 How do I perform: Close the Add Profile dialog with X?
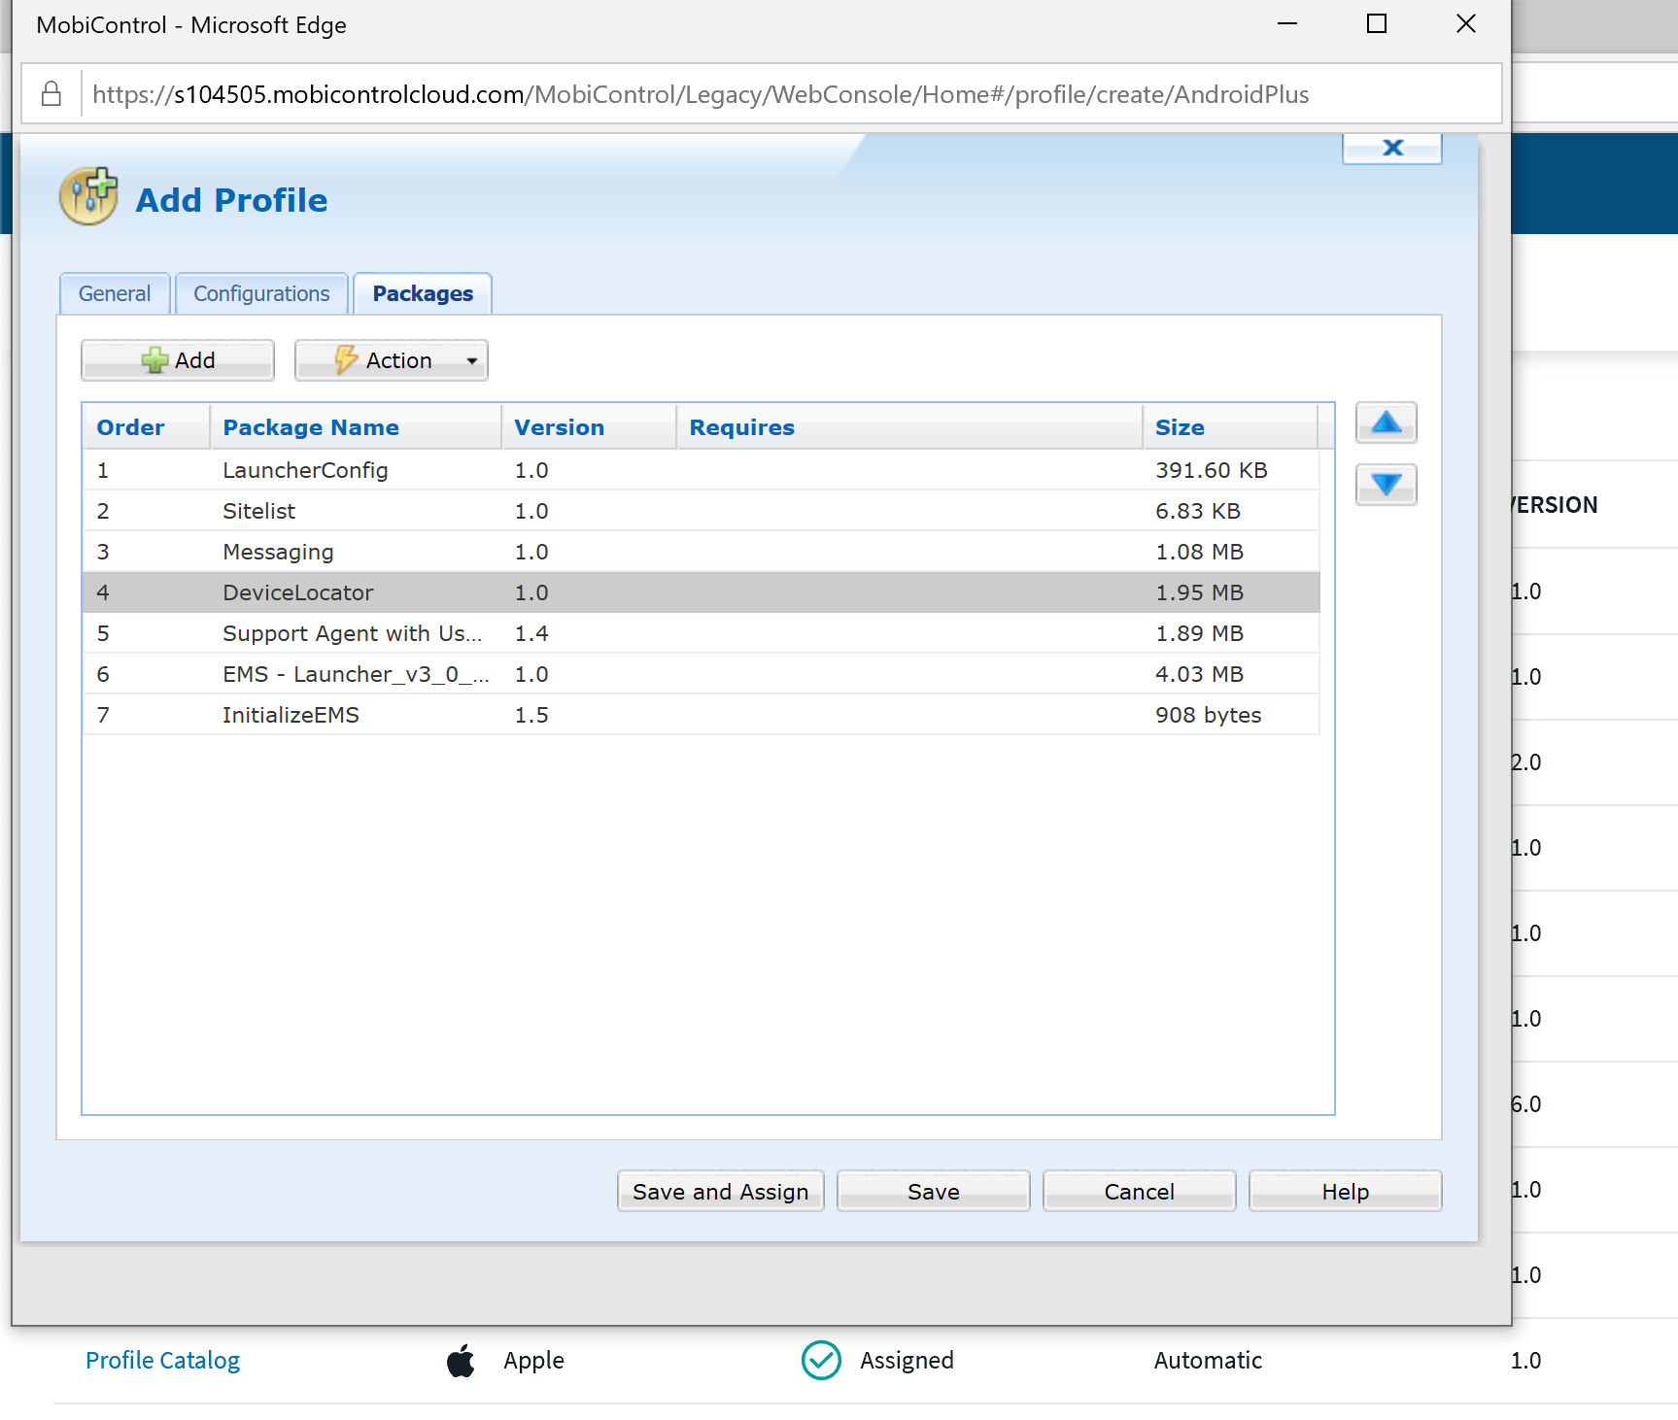(x=1392, y=148)
